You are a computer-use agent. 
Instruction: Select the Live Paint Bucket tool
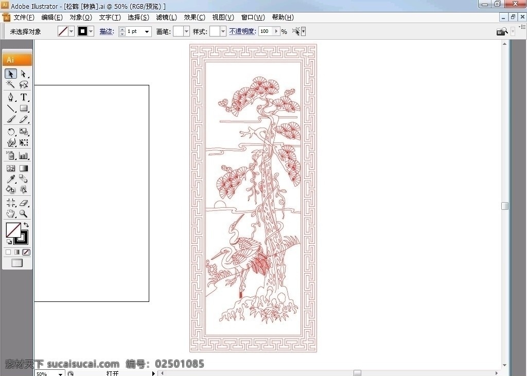point(10,189)
